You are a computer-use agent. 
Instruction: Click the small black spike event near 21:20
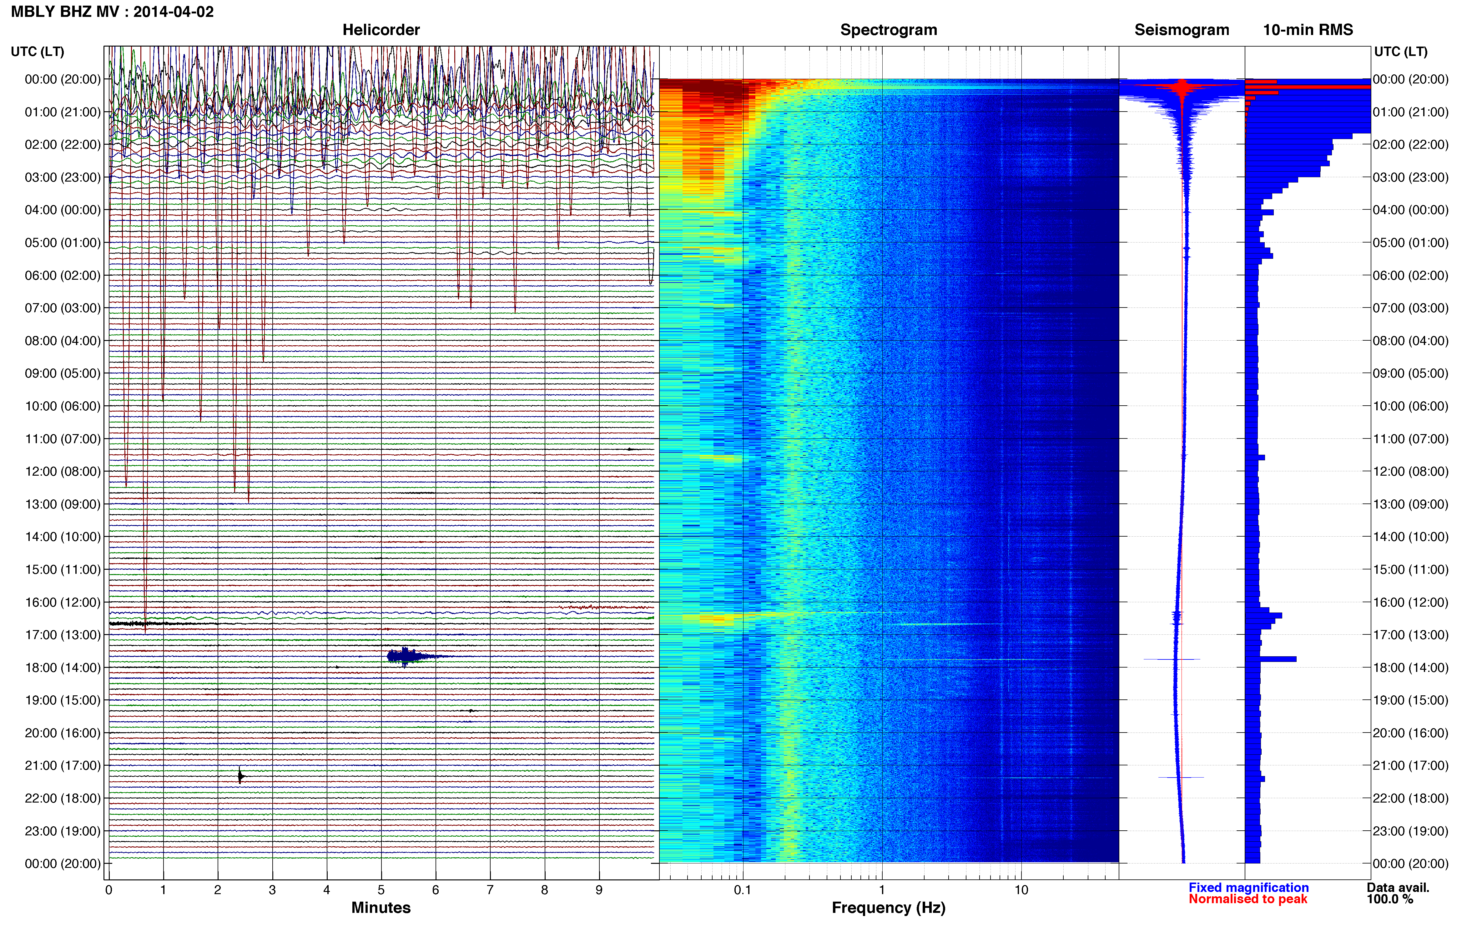(x=240, y=776)
